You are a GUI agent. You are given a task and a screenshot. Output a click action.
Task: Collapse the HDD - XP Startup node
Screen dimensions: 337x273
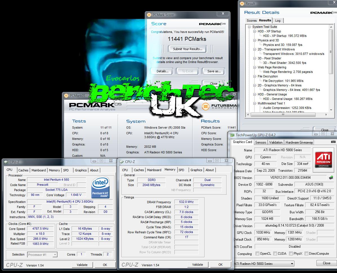[x=255, y=31]
